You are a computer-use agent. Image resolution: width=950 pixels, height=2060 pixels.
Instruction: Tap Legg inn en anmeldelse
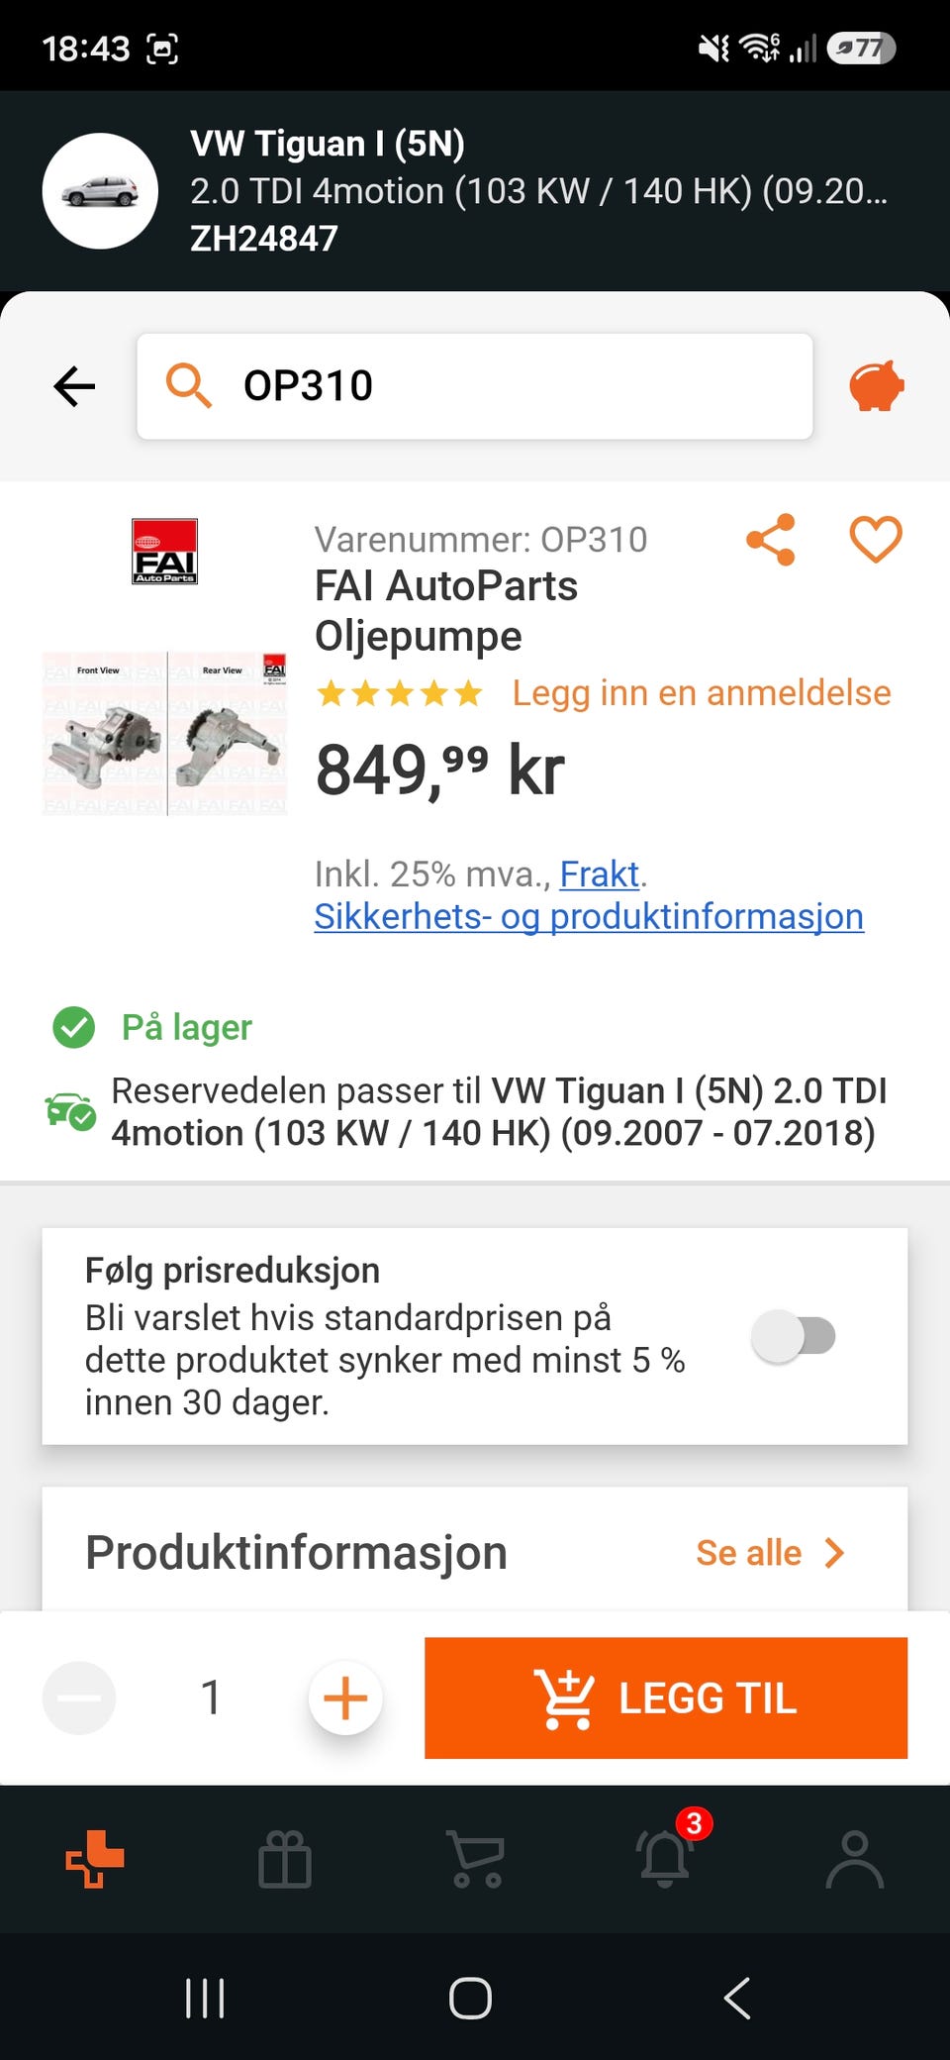(702, 693)
